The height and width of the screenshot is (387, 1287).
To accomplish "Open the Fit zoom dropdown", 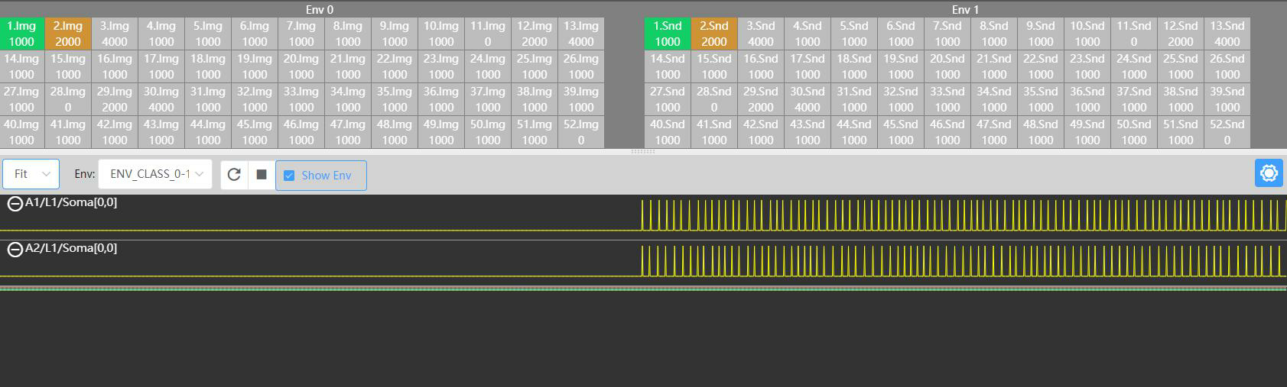I will pos(31,174).
